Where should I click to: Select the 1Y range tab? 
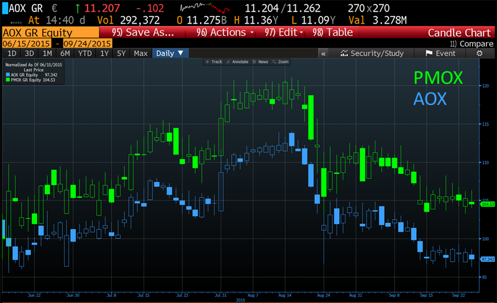pyautogui.click(x=104, y=53)
